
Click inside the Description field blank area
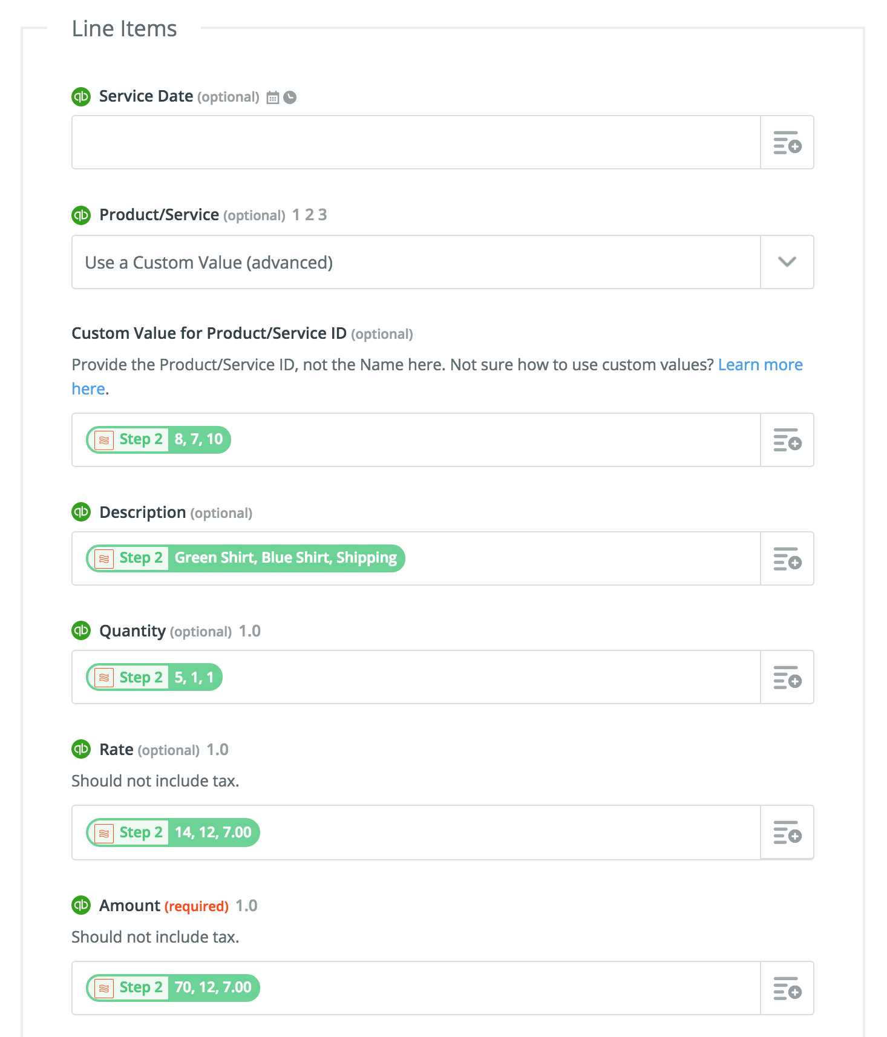[x=575, y=558]
